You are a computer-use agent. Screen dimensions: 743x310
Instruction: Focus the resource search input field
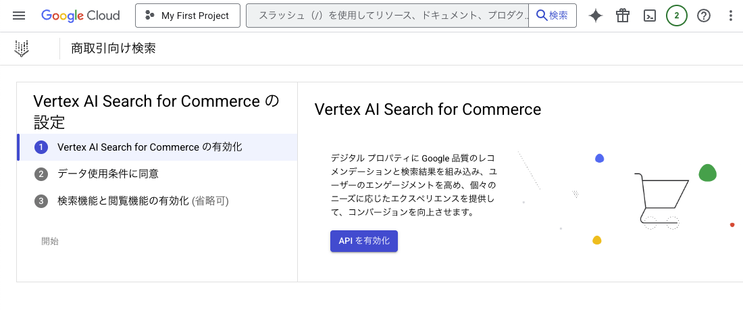pos(387,16)
